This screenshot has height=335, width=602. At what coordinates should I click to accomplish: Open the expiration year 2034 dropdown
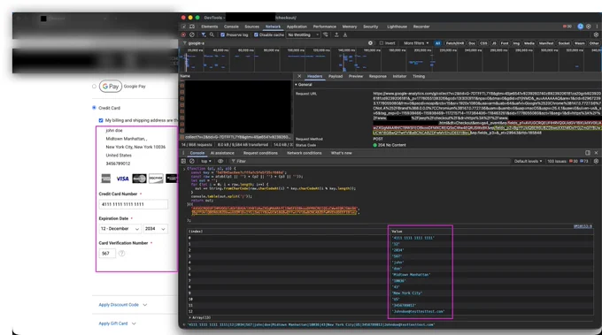[x=155, y=229]
